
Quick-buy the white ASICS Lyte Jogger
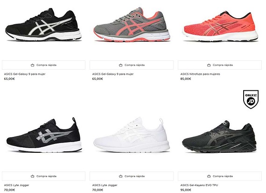[x=132, y=176]
